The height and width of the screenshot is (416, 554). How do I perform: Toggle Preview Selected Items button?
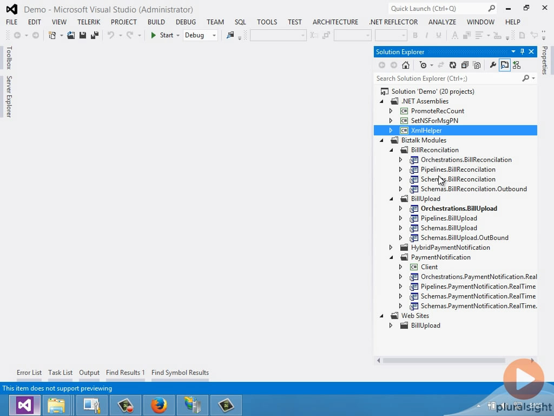click(x=505, y=65)
